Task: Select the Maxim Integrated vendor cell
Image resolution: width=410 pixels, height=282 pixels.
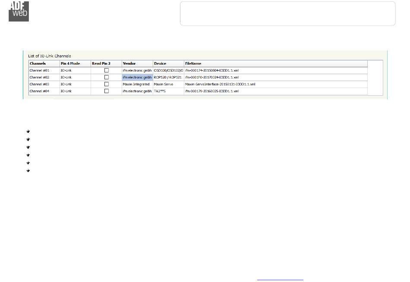Action: pyautogui.click(x=137, y=84)
